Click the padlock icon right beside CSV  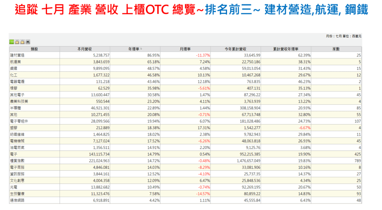pyautogui.click(x=17, y=42)
